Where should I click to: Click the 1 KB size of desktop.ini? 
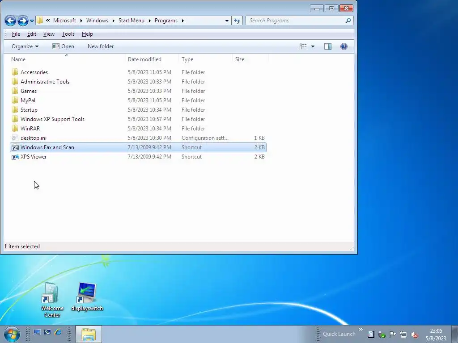coord(259,138)
